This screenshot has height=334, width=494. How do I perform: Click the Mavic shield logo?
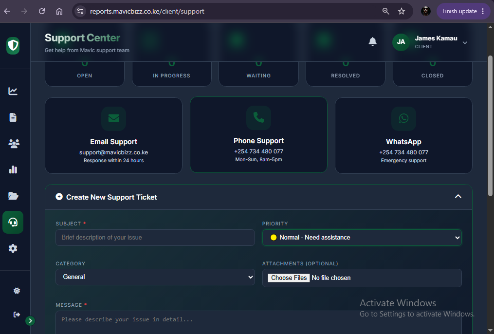click(x=13, y=46)
